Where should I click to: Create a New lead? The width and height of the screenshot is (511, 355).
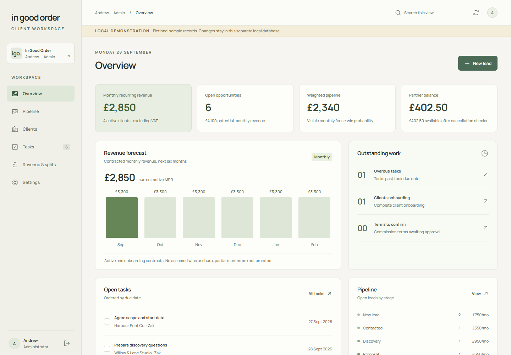[x=478, y=63]
